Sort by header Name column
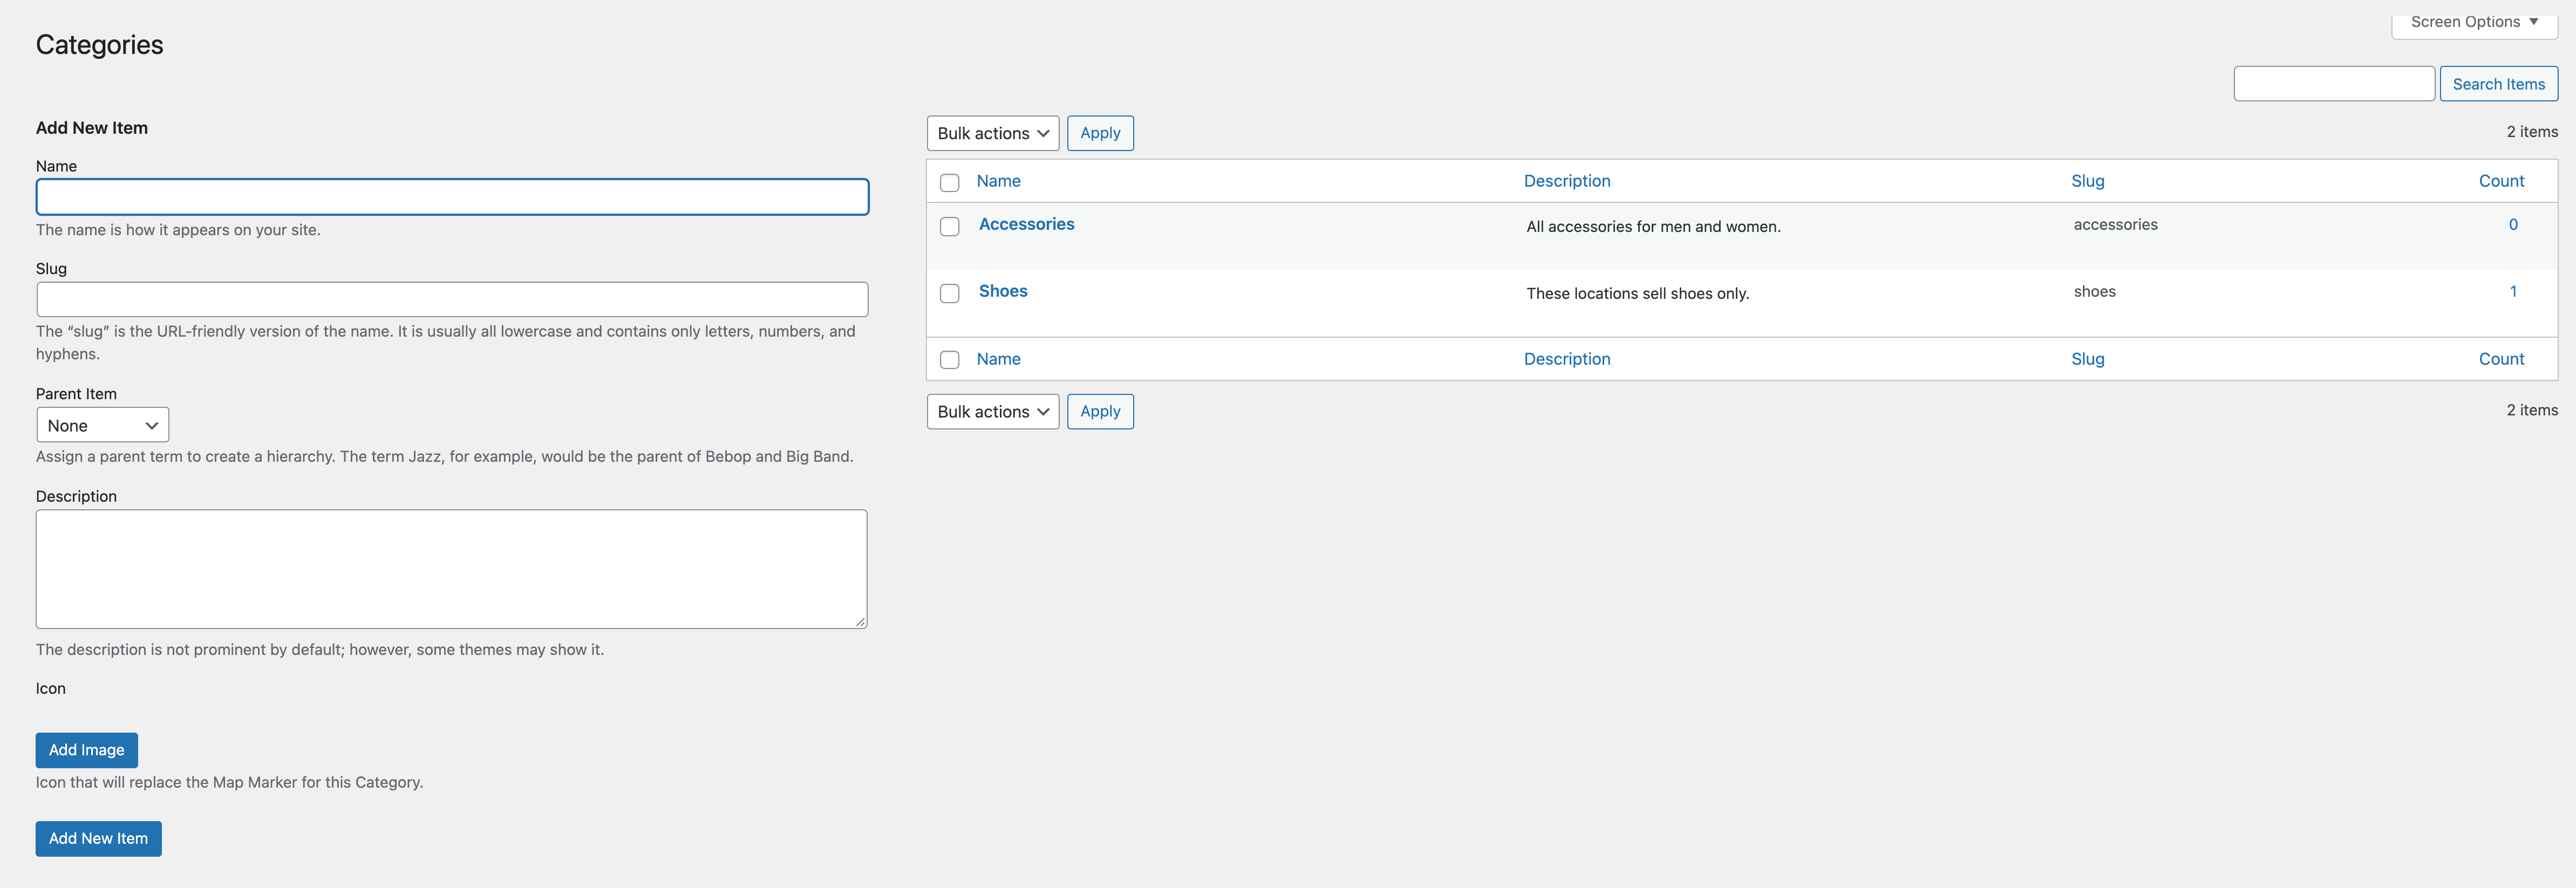 (998, 181)
